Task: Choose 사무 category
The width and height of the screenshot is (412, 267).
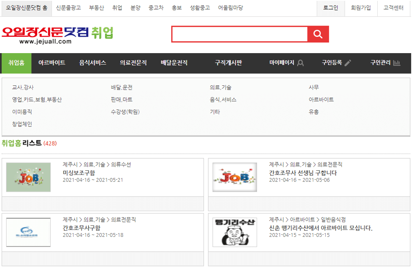Action: tap(314, 87)
